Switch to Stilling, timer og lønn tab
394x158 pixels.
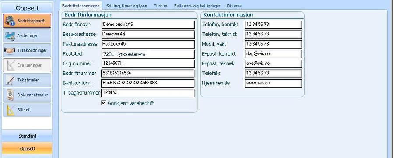point(127,6)
